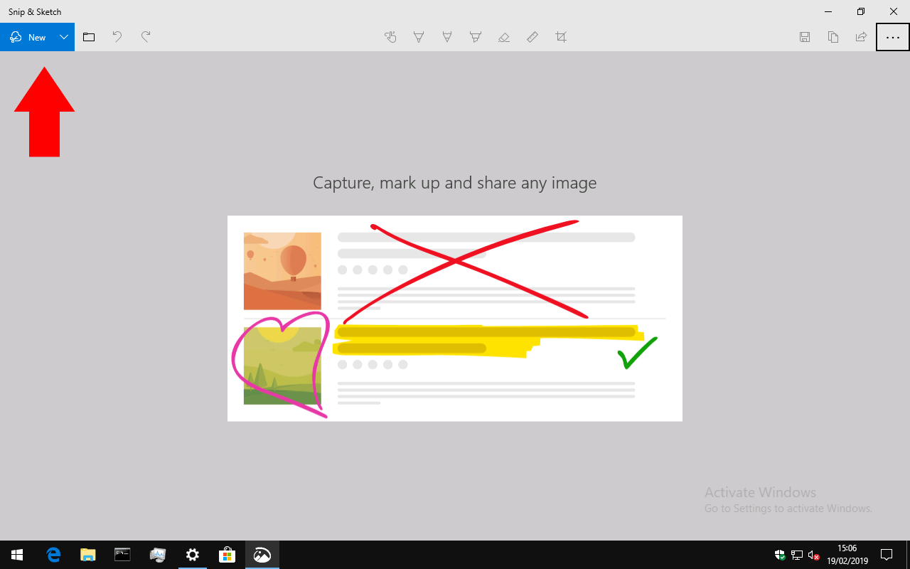Open the photo app taskbar icon
910x569 pixels.
[x=158, y=555]
